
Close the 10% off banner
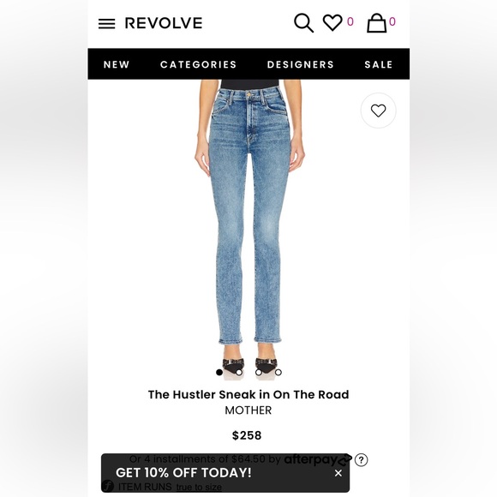coord(338,473)
